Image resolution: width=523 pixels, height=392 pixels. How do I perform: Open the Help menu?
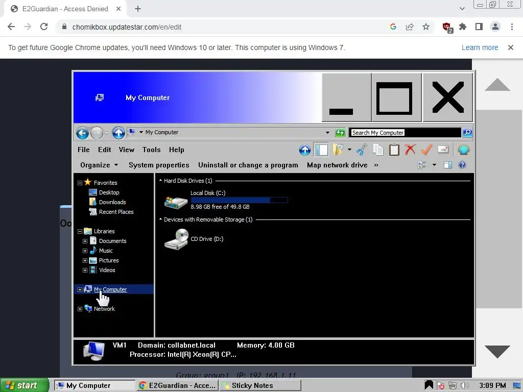[176, 150]
